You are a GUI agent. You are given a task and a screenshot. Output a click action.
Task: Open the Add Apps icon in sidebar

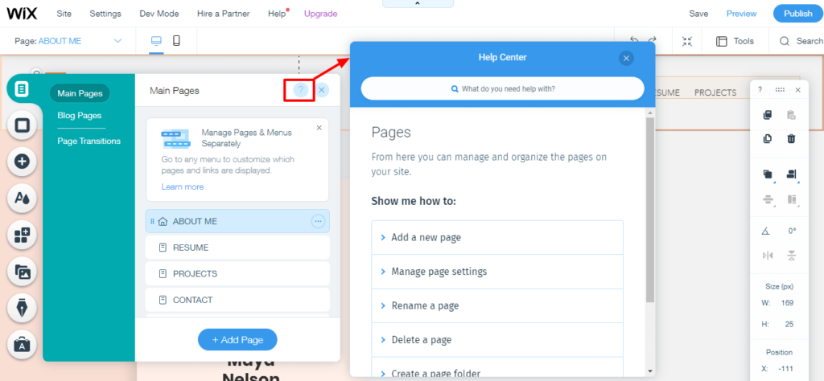(x=22, y=235)
